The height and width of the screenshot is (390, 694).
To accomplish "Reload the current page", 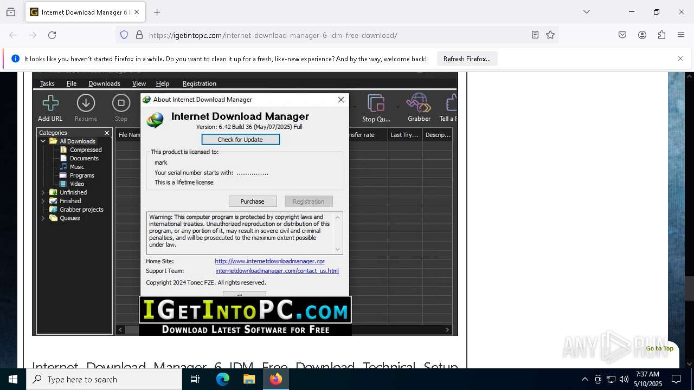I will click(x=52, y=35).
